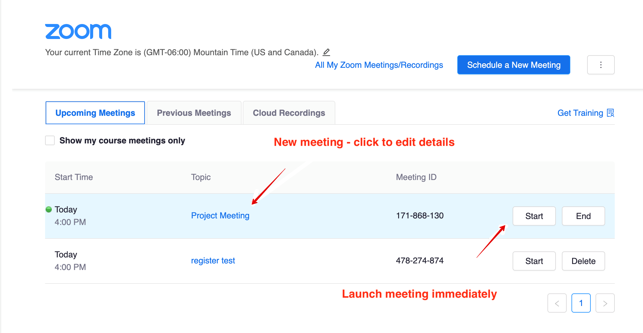Click the Topic column header
The height and width of the screenshot is (333, 643).
click(201, 177)
